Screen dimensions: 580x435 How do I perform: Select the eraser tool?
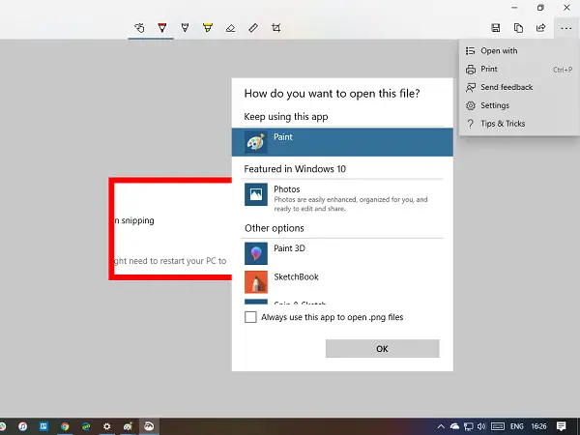230,28
